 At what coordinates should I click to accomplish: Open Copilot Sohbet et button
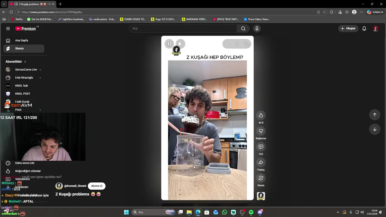pos(375,12)
